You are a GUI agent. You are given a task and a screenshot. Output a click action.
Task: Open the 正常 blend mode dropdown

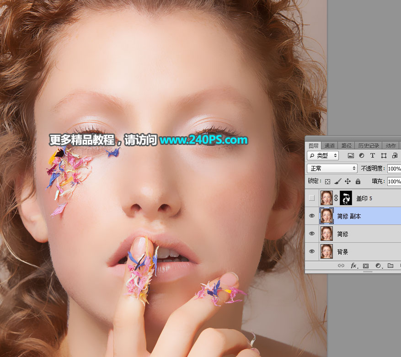tap(332, 168)
